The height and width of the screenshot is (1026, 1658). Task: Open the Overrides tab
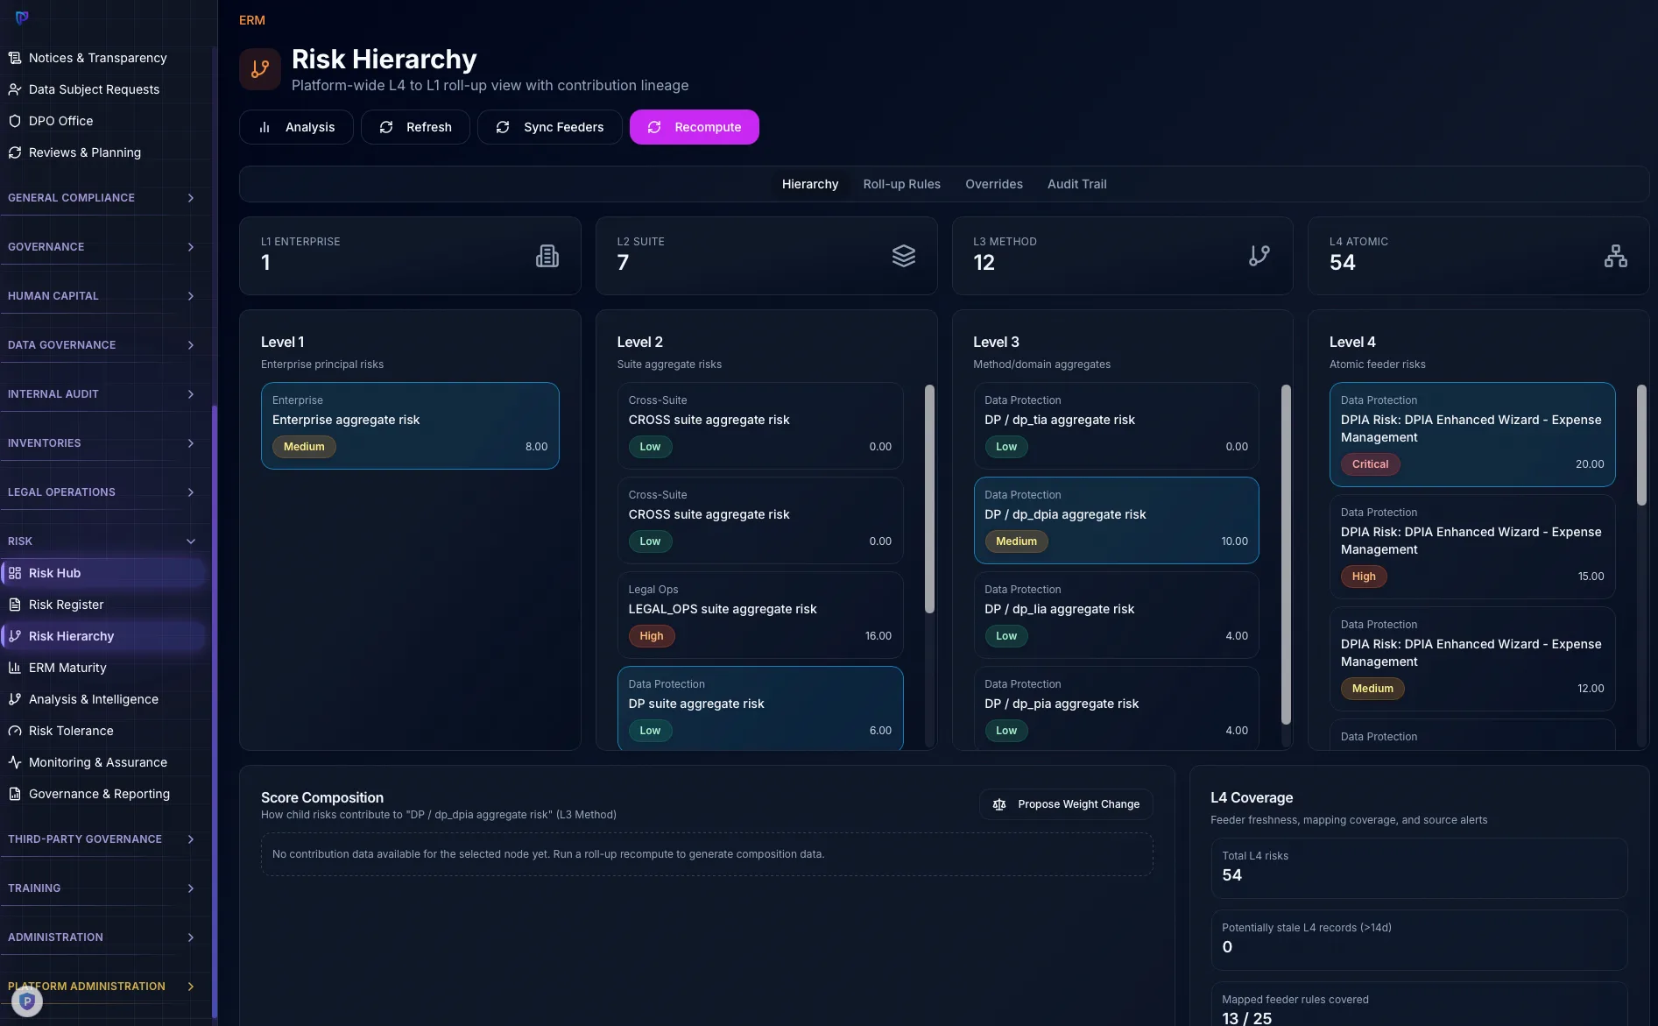tap(994, 184)
